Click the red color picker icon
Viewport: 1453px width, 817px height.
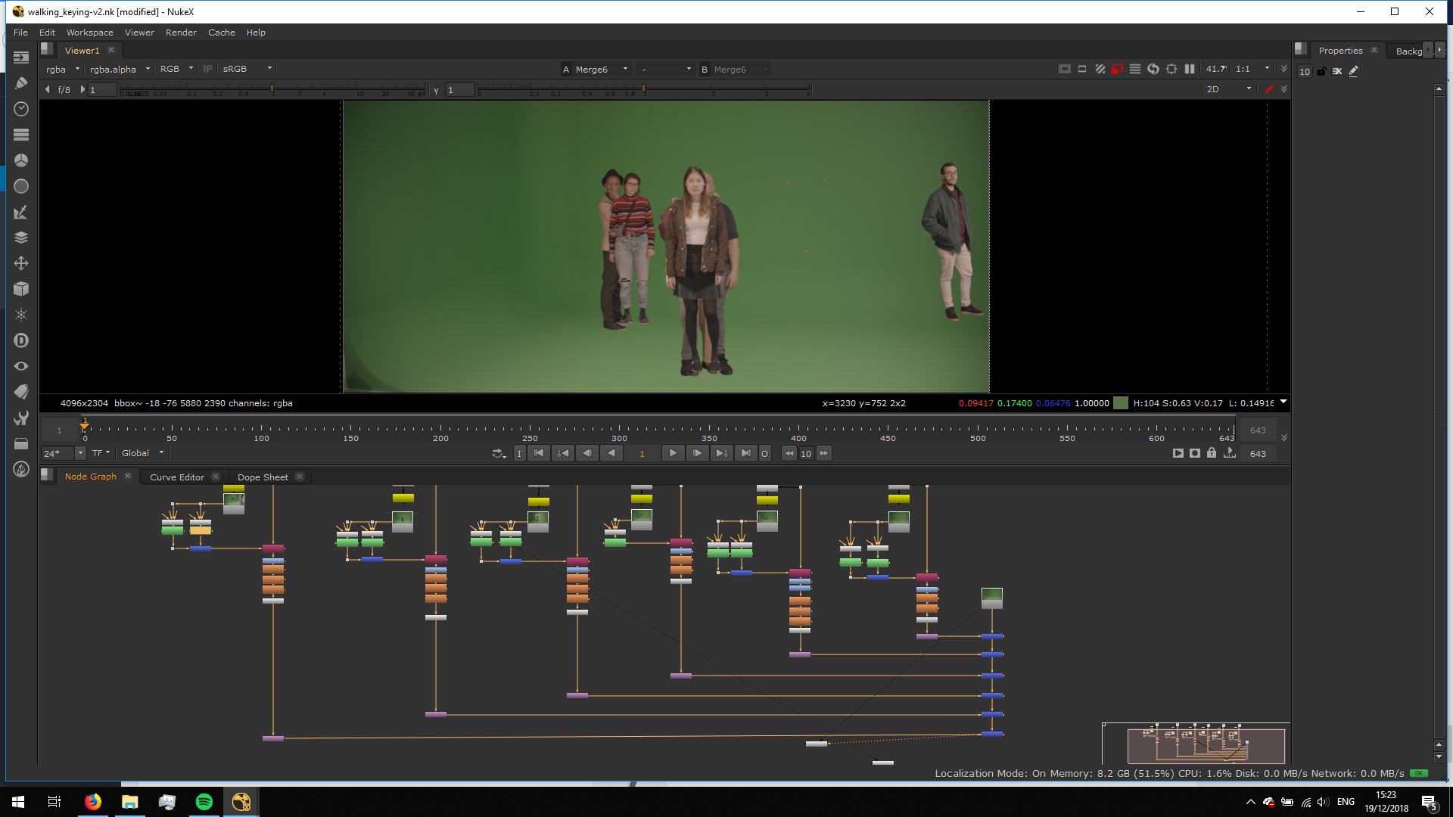(x=1269, y=89)
